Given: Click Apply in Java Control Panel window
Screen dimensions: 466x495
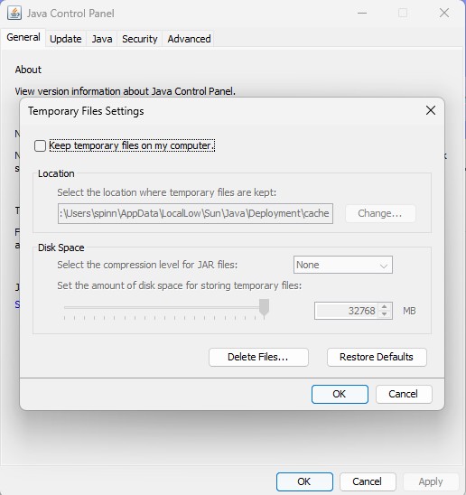Looking at the screenshot, I should tap(431, 481).
